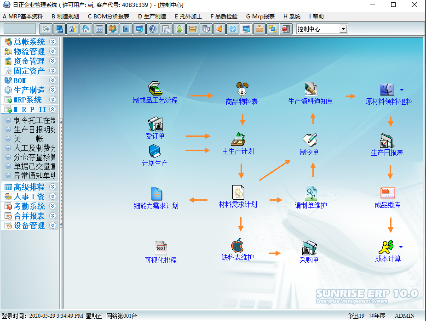
Task: Open the 主生产计划 icon
Action: pos(238,140)
